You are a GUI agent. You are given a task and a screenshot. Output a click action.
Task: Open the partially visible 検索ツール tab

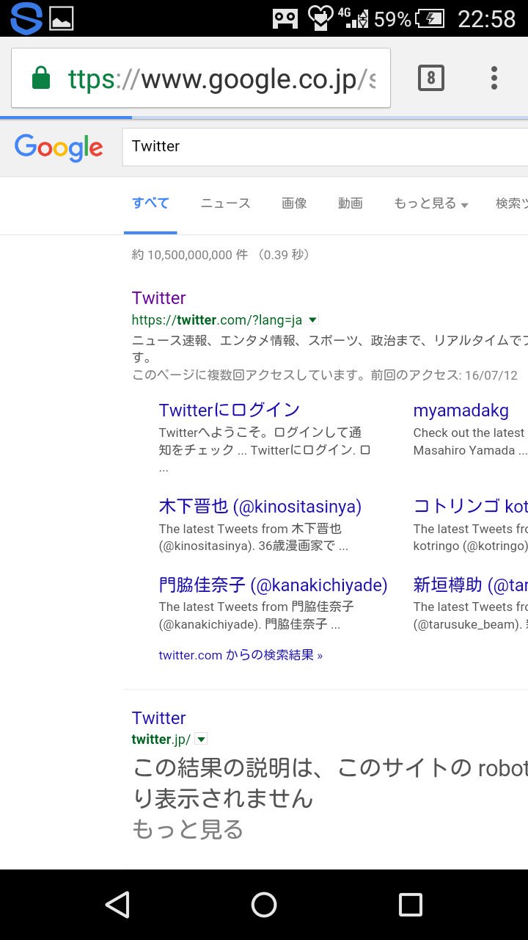point(511,203)
